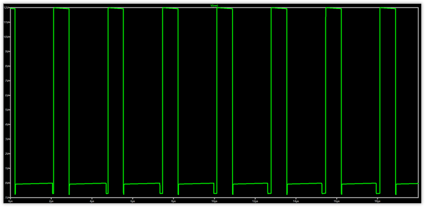The image size is (425, 207).
Task: Click the 4µs time axis label
Action: click(x=91, y=201)
